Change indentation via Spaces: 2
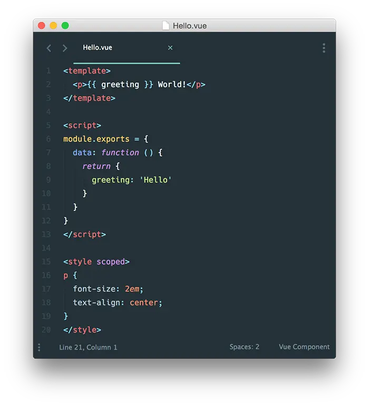This screenshot has height=406, width=369. pos(244,347)
